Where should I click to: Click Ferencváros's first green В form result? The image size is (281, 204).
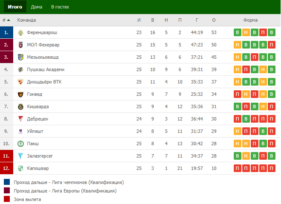(x=237, y=32)
